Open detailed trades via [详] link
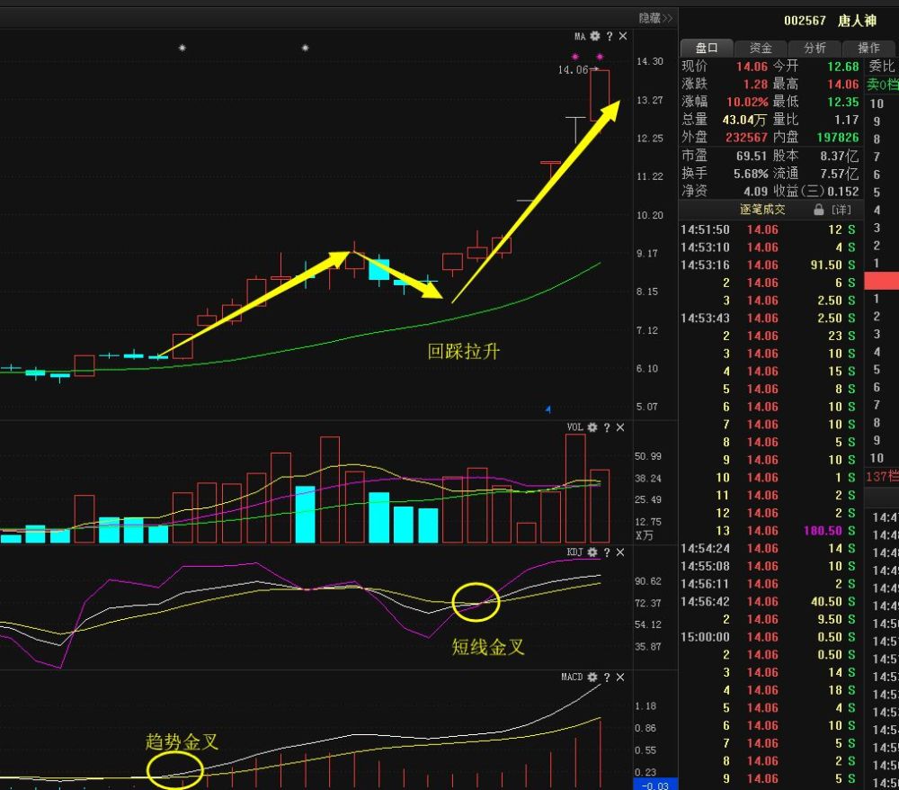 pyautogui.click(x=841, y=210)
